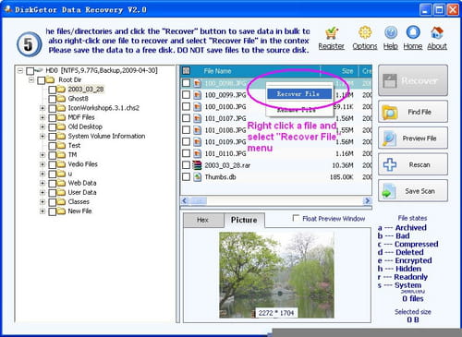Switch to the Hex tab
Viewport: 462px width, 337px height.
[203, 220]
